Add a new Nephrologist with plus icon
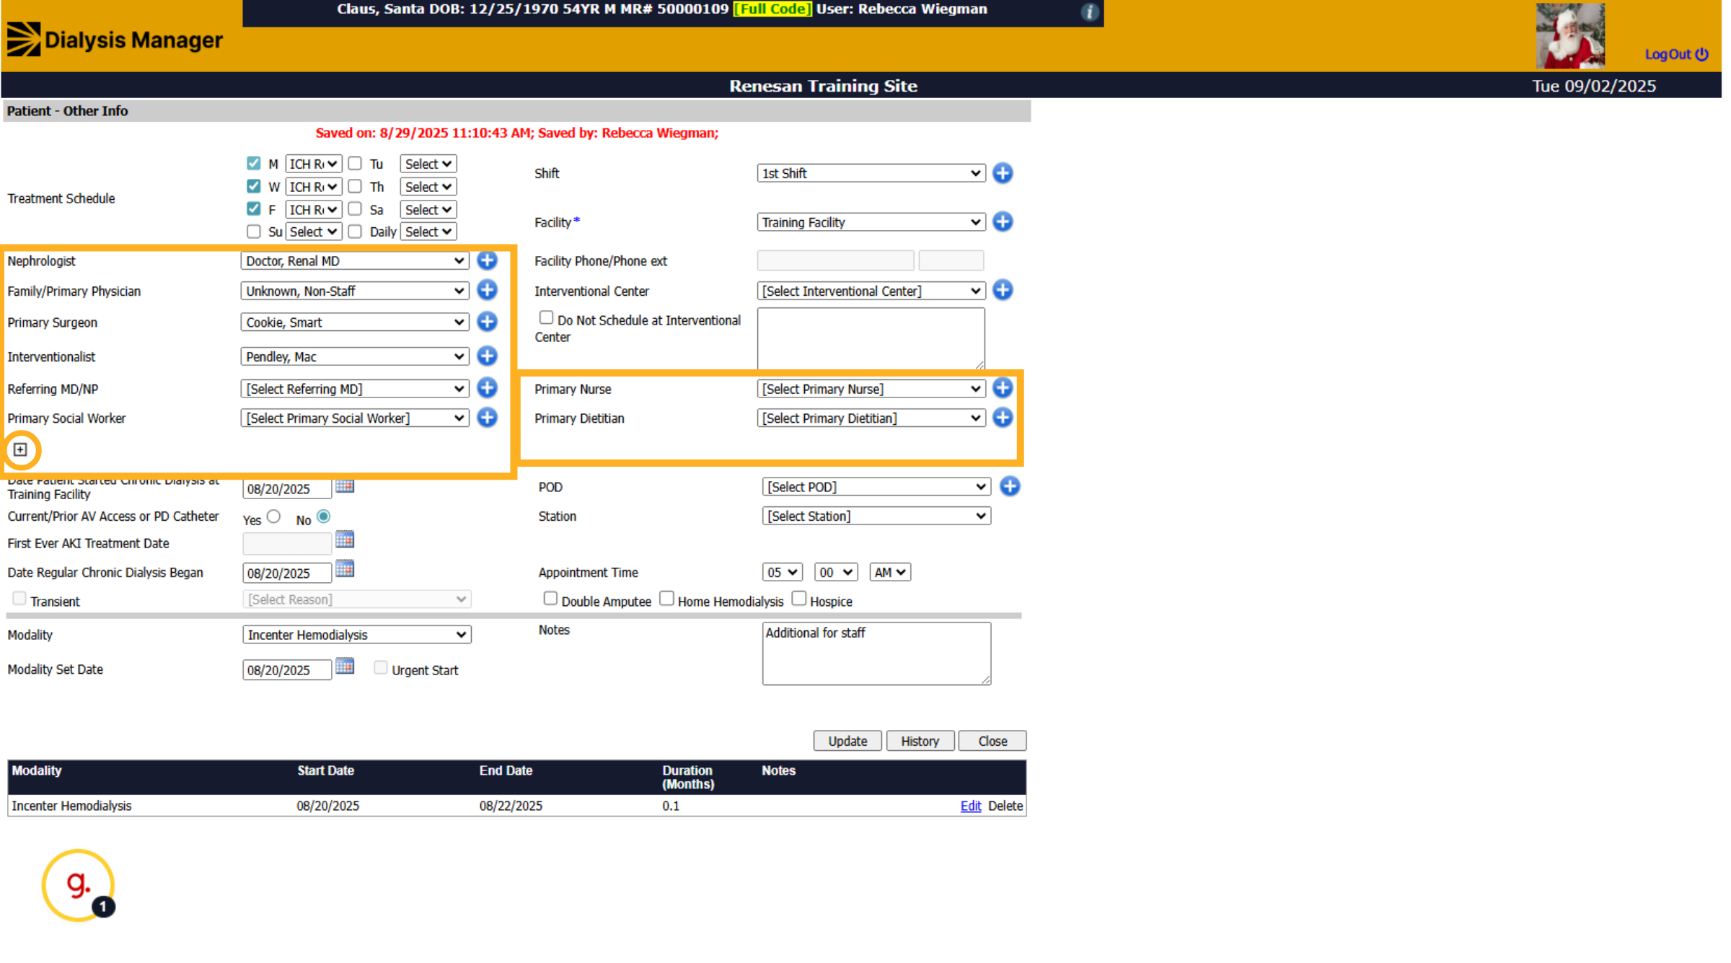Image resolution: width=1731 pixels, height=963 pixels. [x=488, y=260]
